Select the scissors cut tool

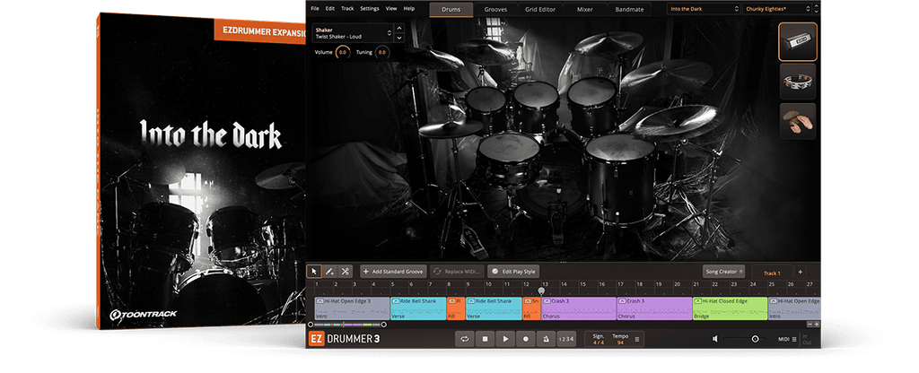click(346, 272)
